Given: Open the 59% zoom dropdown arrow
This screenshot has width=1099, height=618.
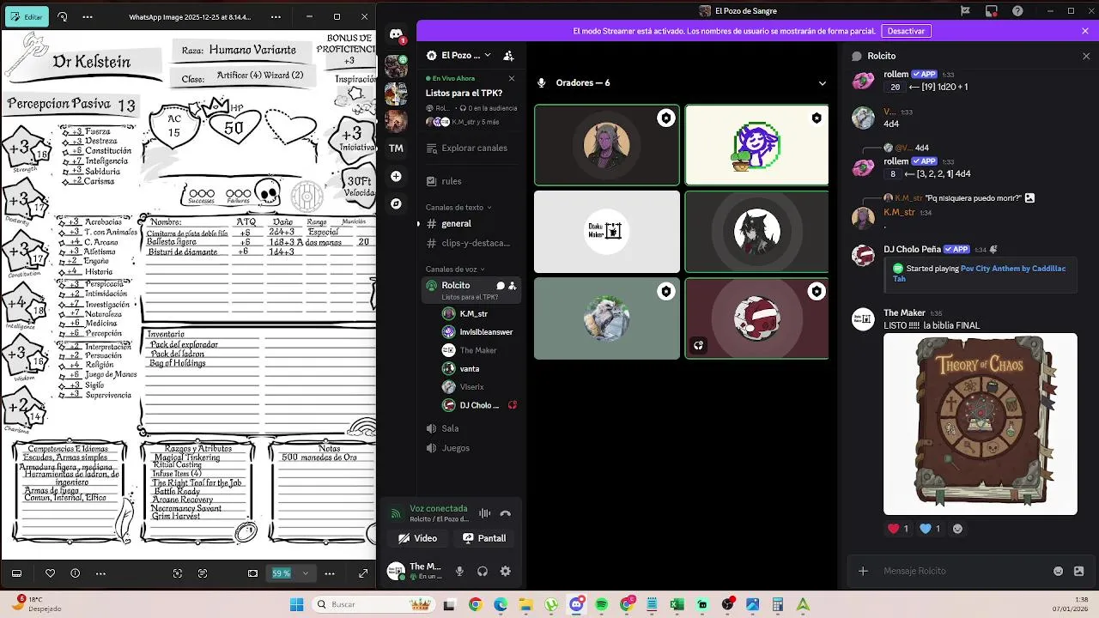Looking at the screenshot, I should click(x=305, y=573).
